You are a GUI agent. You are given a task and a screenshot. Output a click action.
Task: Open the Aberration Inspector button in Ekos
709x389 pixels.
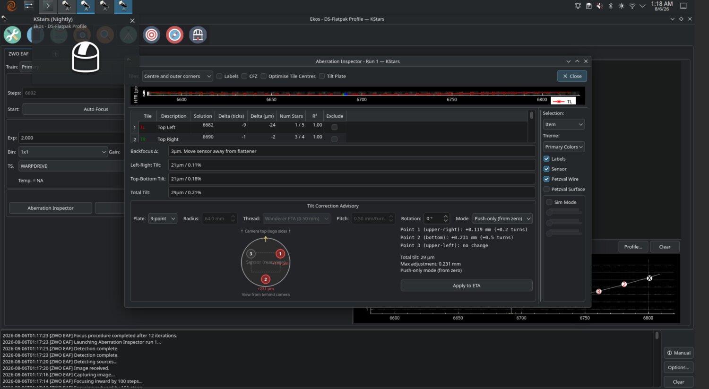51,208
